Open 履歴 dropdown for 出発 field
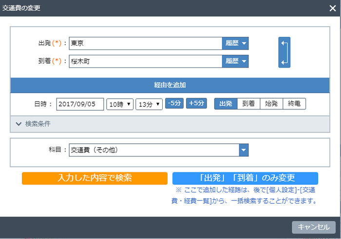The width and height of the screenshot is (341, 239). click(235, 43)
